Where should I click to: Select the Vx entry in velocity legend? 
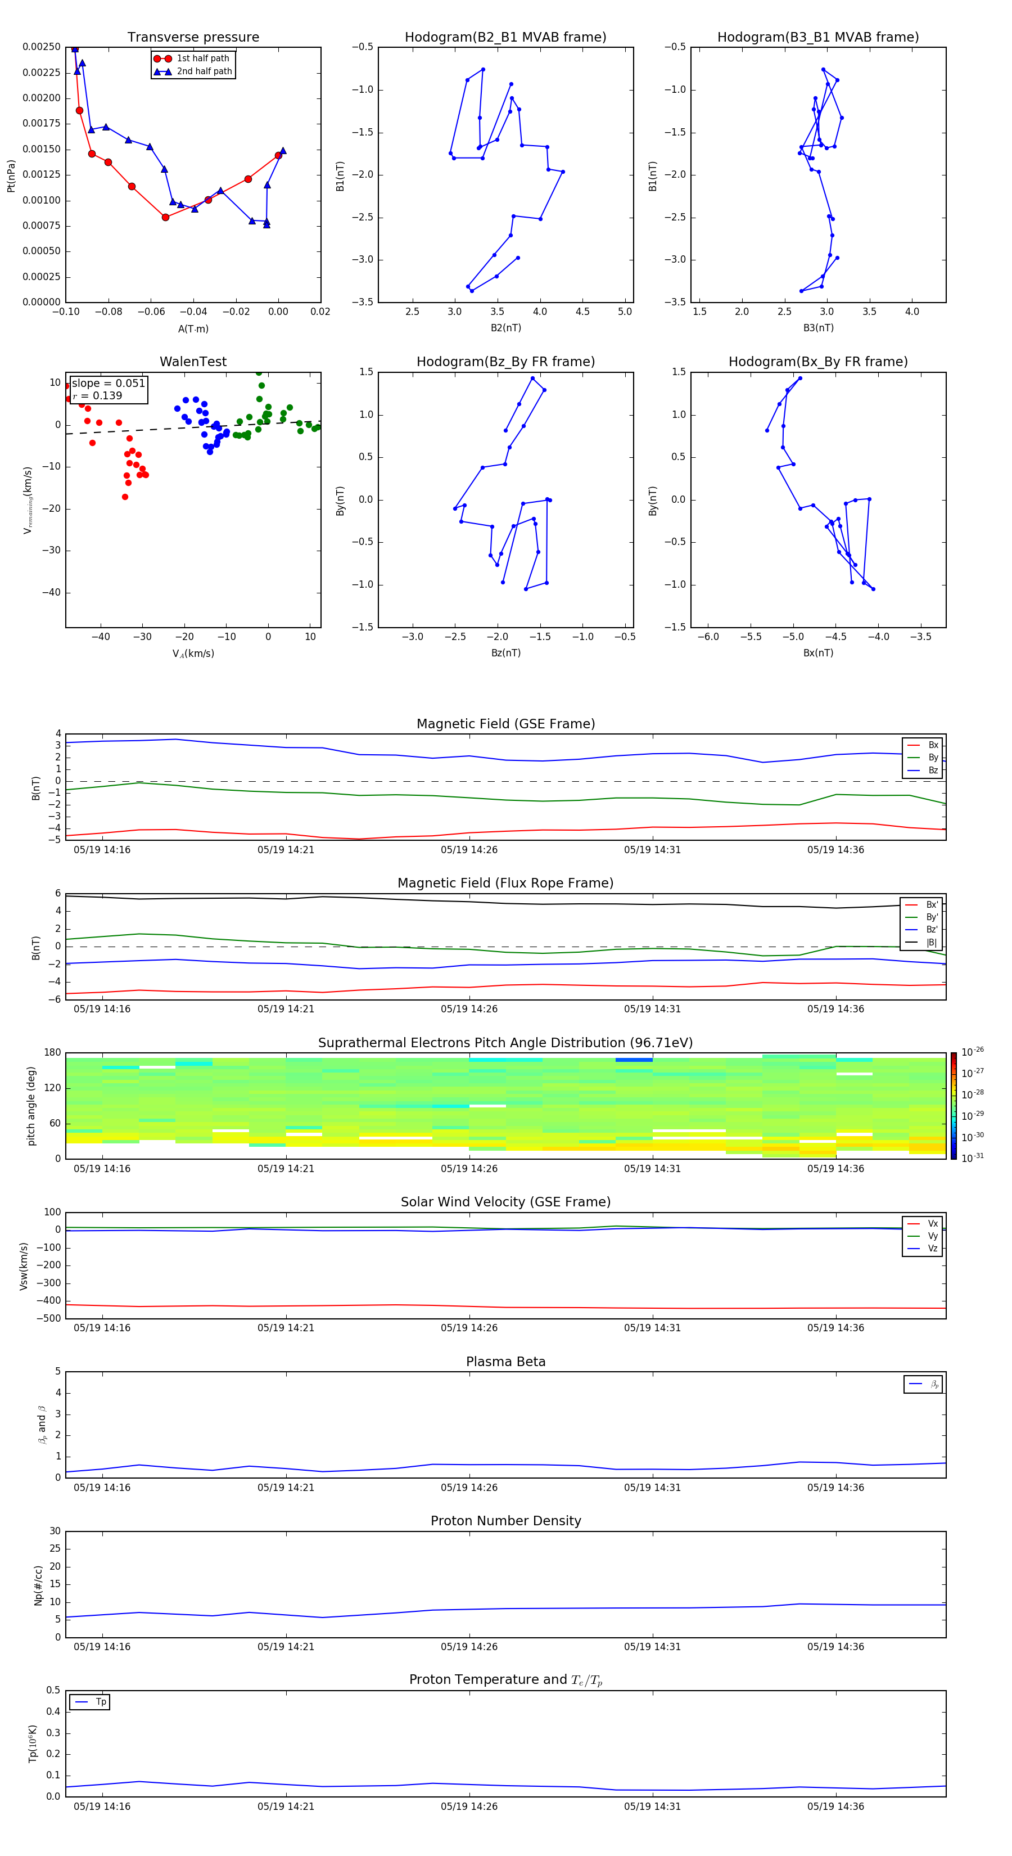tap(923, 1223)
